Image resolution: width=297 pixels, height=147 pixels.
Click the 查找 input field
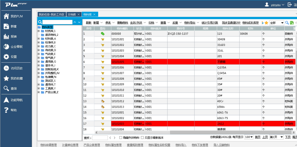pos(100,138)
